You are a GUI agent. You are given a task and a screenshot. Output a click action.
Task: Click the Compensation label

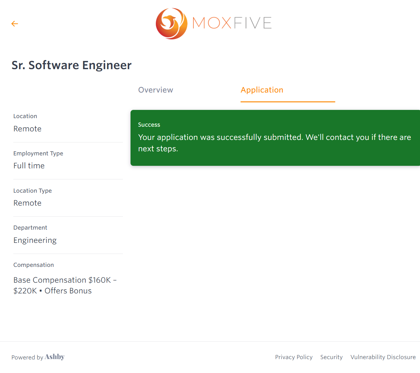tap(33, 265)
